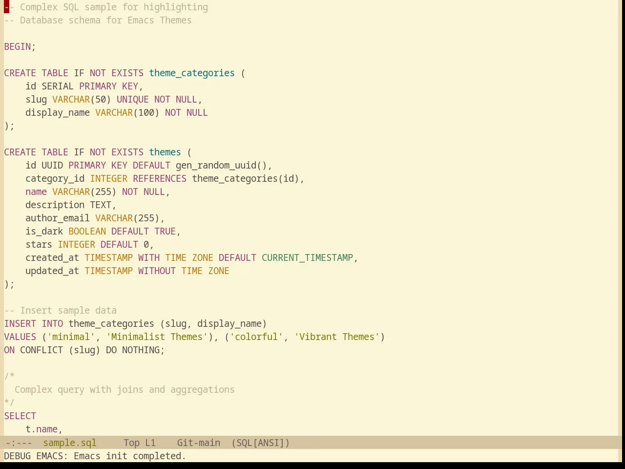Click the description TEXT line

pyautogui.click(x=71, y=205)
